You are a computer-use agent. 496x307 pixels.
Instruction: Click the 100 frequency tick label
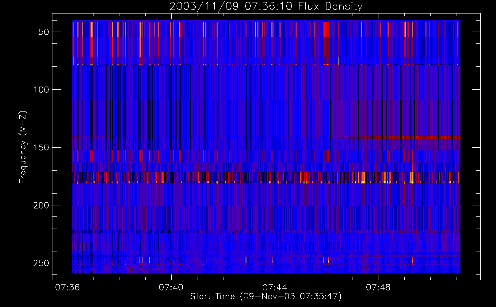coord(41,90)
